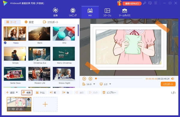Select the エクスポート tab in left panel
The height and width of the screenshot is (117, 180).
coord(51,22)
